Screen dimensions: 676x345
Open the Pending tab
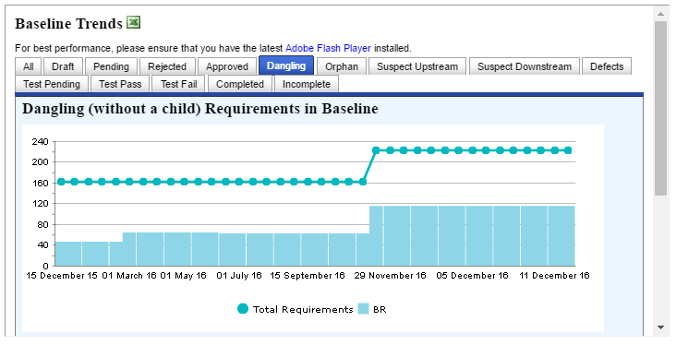click(x=111, y=66)
